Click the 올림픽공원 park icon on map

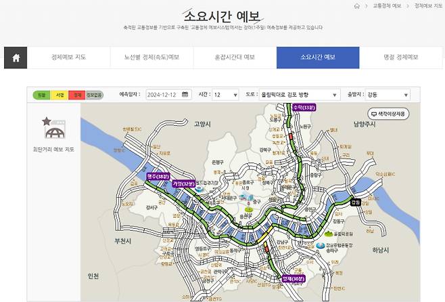(329, 234)
